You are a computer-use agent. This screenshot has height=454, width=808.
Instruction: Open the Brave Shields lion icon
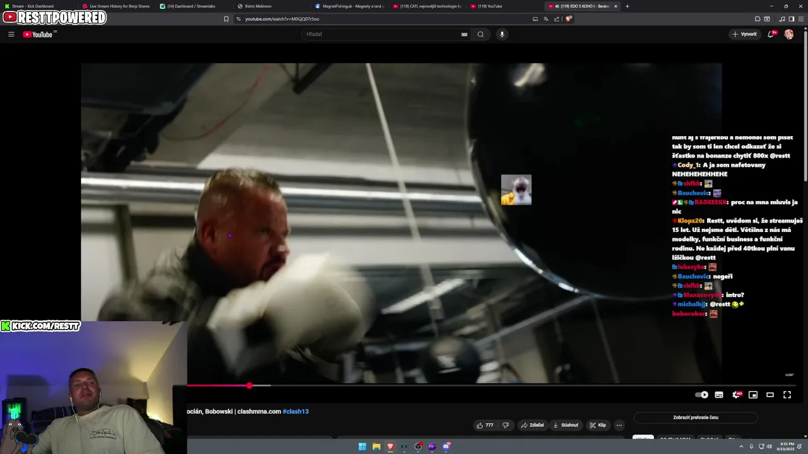568,19
